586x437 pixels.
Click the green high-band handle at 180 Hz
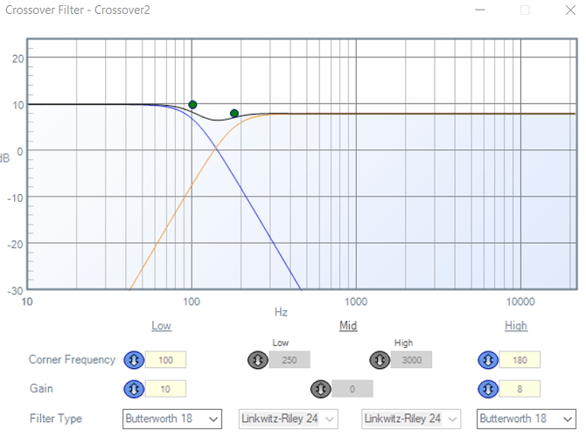[x=234, y=114]
